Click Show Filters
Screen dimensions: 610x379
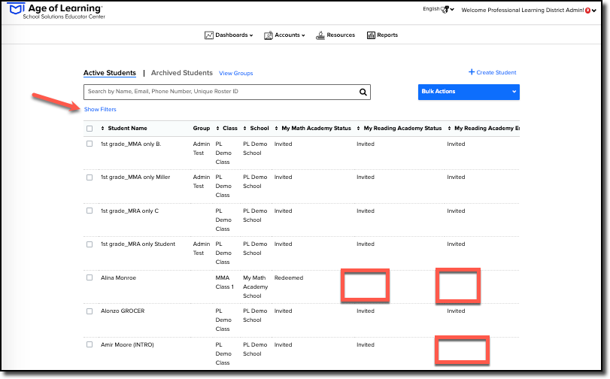pyautogui.click(x=100, y=109)
